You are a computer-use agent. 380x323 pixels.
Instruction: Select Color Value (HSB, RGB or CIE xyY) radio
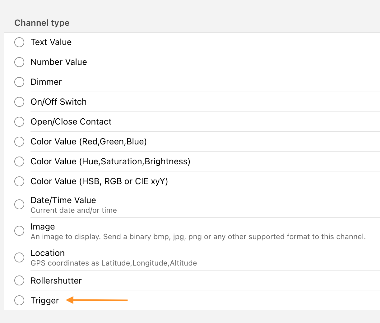tap(19, 181)
